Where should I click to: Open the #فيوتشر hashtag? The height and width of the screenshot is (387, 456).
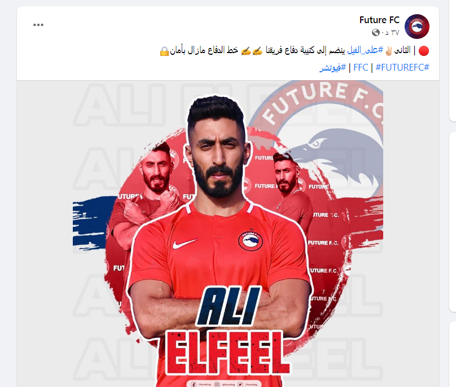(333, 68)
